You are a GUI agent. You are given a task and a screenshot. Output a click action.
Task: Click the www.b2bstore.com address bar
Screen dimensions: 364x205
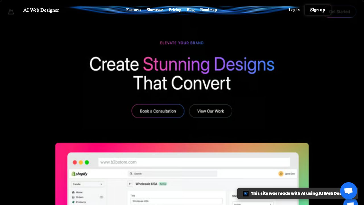pyautogui.click(x=194, y=162)
